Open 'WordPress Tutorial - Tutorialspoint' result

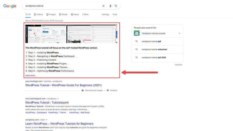47,102
